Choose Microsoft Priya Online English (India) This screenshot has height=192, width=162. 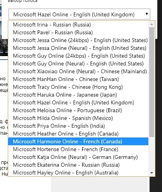click(78, 126)
